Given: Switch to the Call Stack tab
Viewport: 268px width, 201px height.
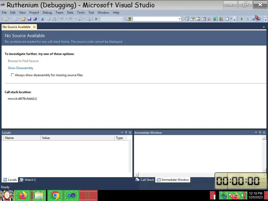Looking at the screenshot, I should tap(144, 180).
